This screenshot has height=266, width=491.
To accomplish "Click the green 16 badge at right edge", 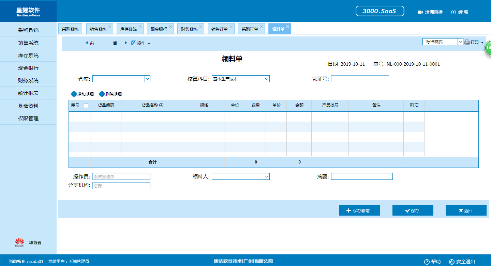I will pyautogui.click(x=488, y=48).
